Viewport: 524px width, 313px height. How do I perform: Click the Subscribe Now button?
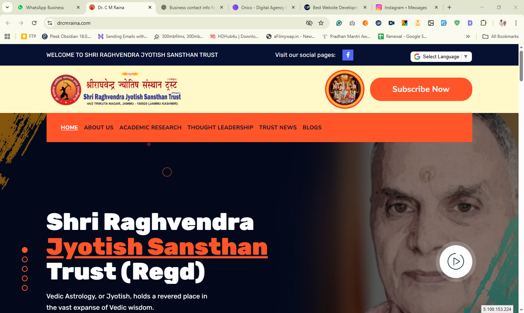coord(421,89)
